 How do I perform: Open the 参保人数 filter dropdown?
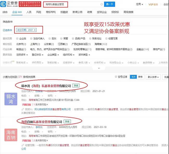[84, 63]
